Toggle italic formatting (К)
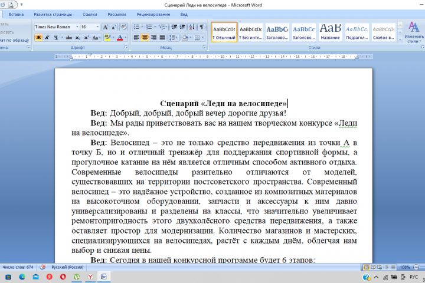 click(47, 38)
